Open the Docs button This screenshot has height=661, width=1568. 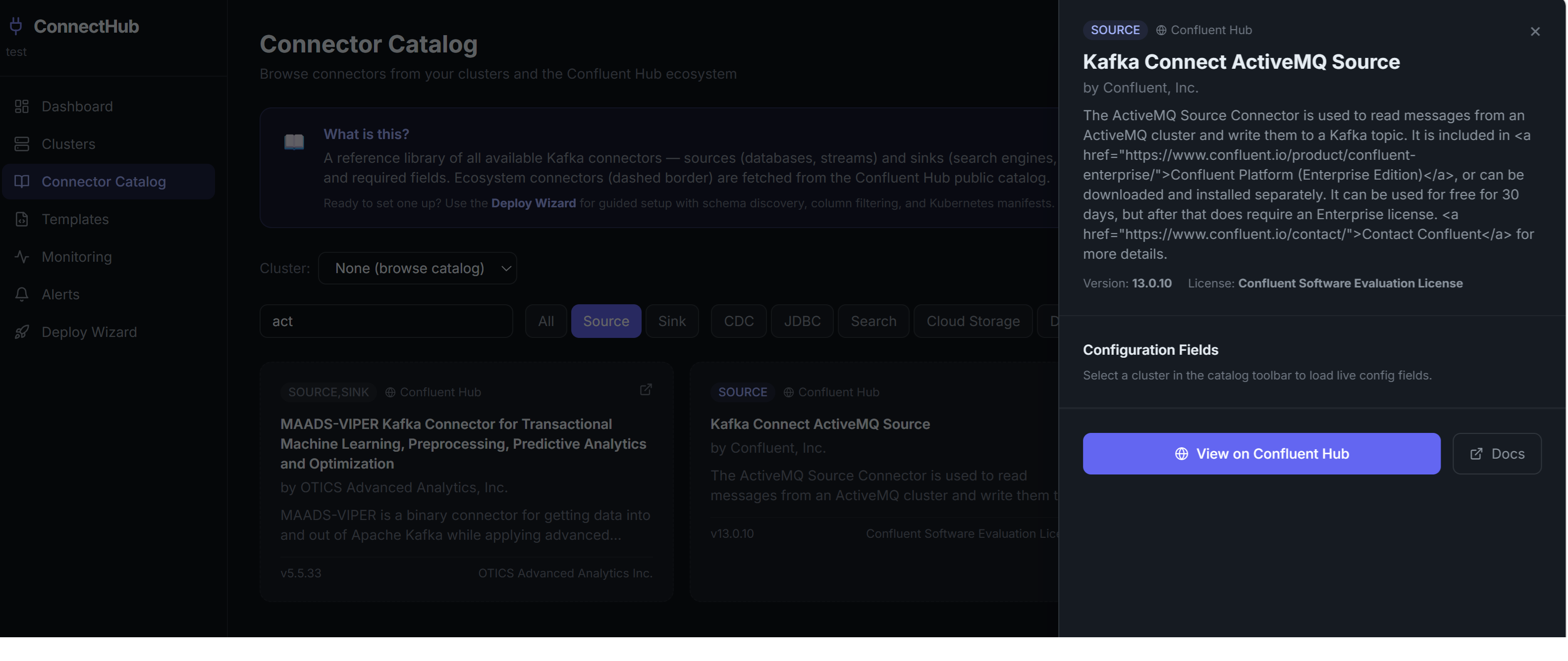(1497, 454)
